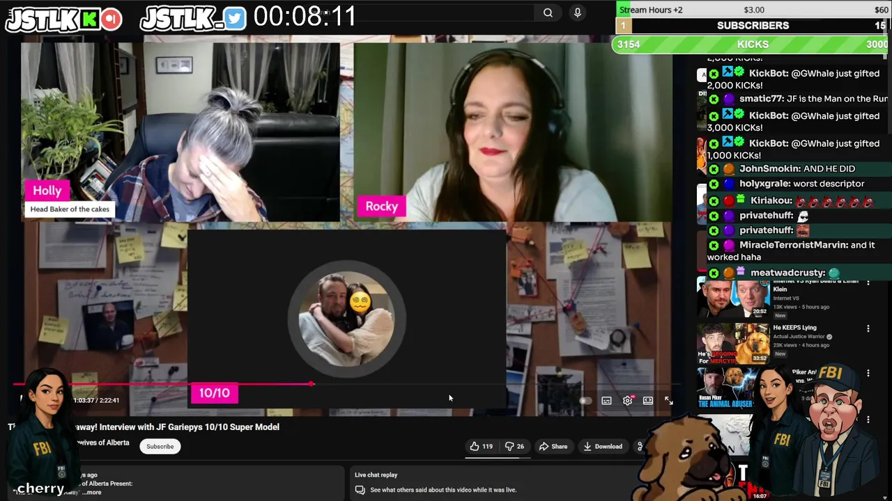Dislike the video (26 dislikes)

(514, 447)
